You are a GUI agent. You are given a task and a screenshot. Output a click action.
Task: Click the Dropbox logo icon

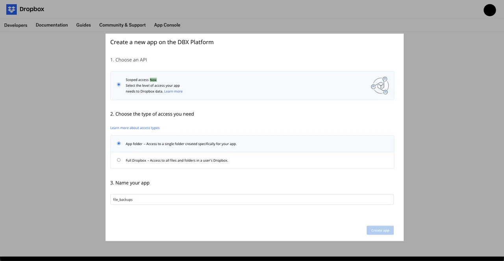(x=11, y=9)
